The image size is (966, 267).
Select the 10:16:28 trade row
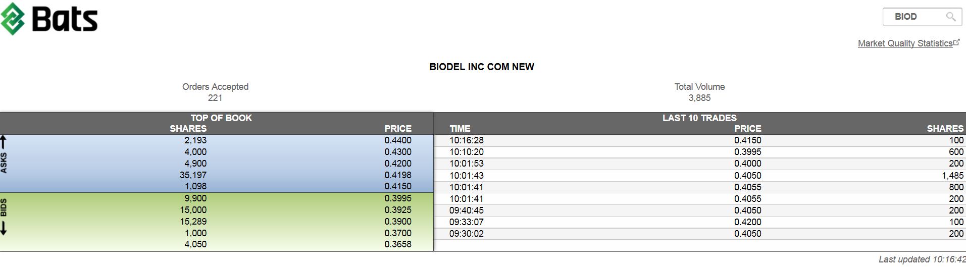coord(466,140)
